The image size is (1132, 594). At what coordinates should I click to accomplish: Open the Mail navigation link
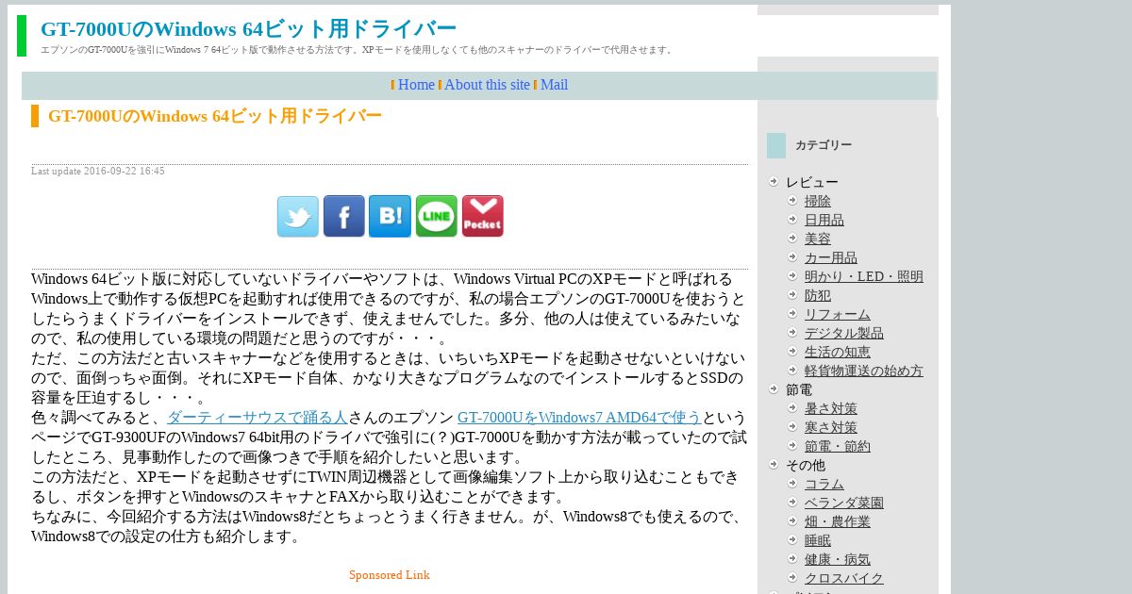click(554, 85)
